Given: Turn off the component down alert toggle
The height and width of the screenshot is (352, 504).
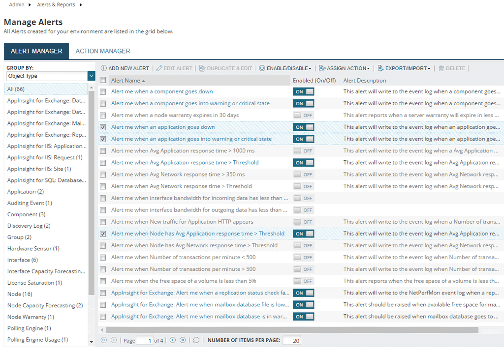Looking at the screenshot, I should pyautogui.click(x=303, y=91).
